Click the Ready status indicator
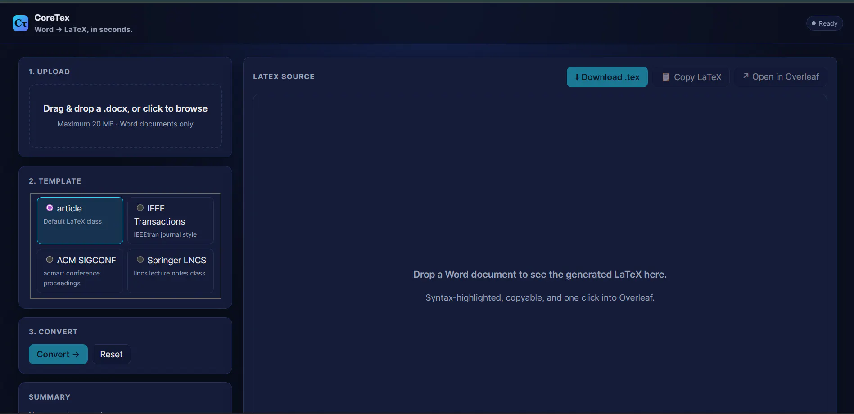 (x=824, y=23)
